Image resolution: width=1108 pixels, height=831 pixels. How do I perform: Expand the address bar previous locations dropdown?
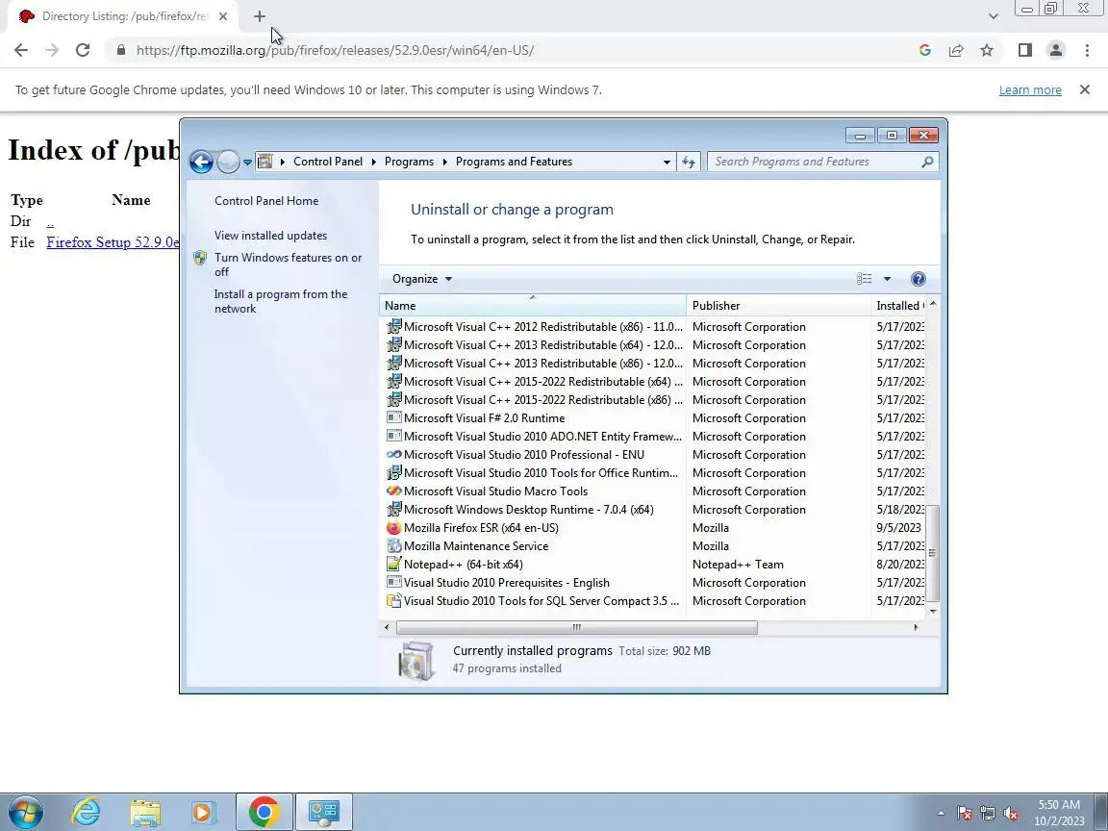pos(666,162)
